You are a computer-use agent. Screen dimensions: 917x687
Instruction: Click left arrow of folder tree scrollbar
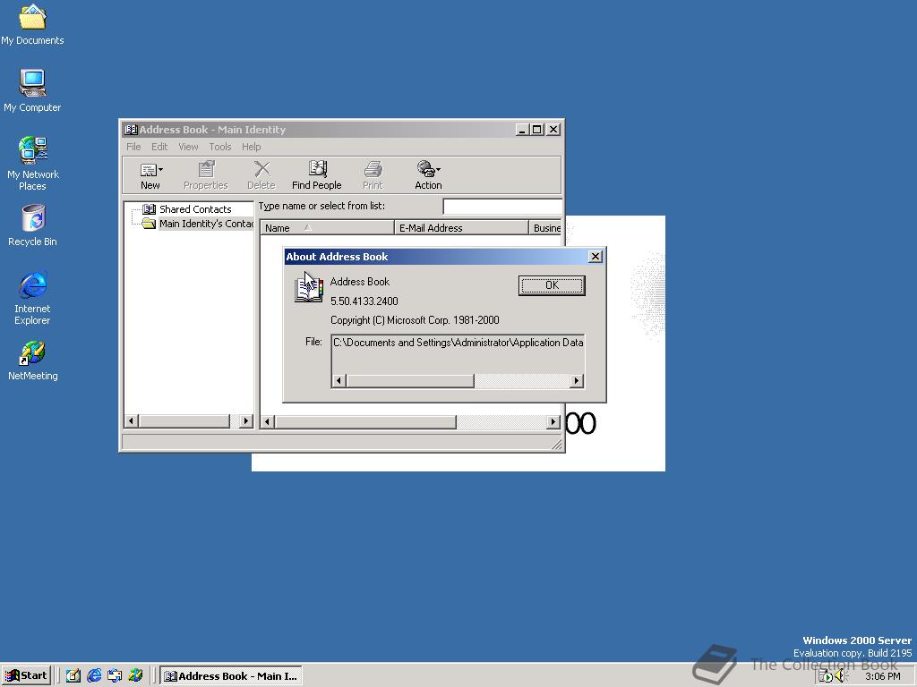pos(131,421)
